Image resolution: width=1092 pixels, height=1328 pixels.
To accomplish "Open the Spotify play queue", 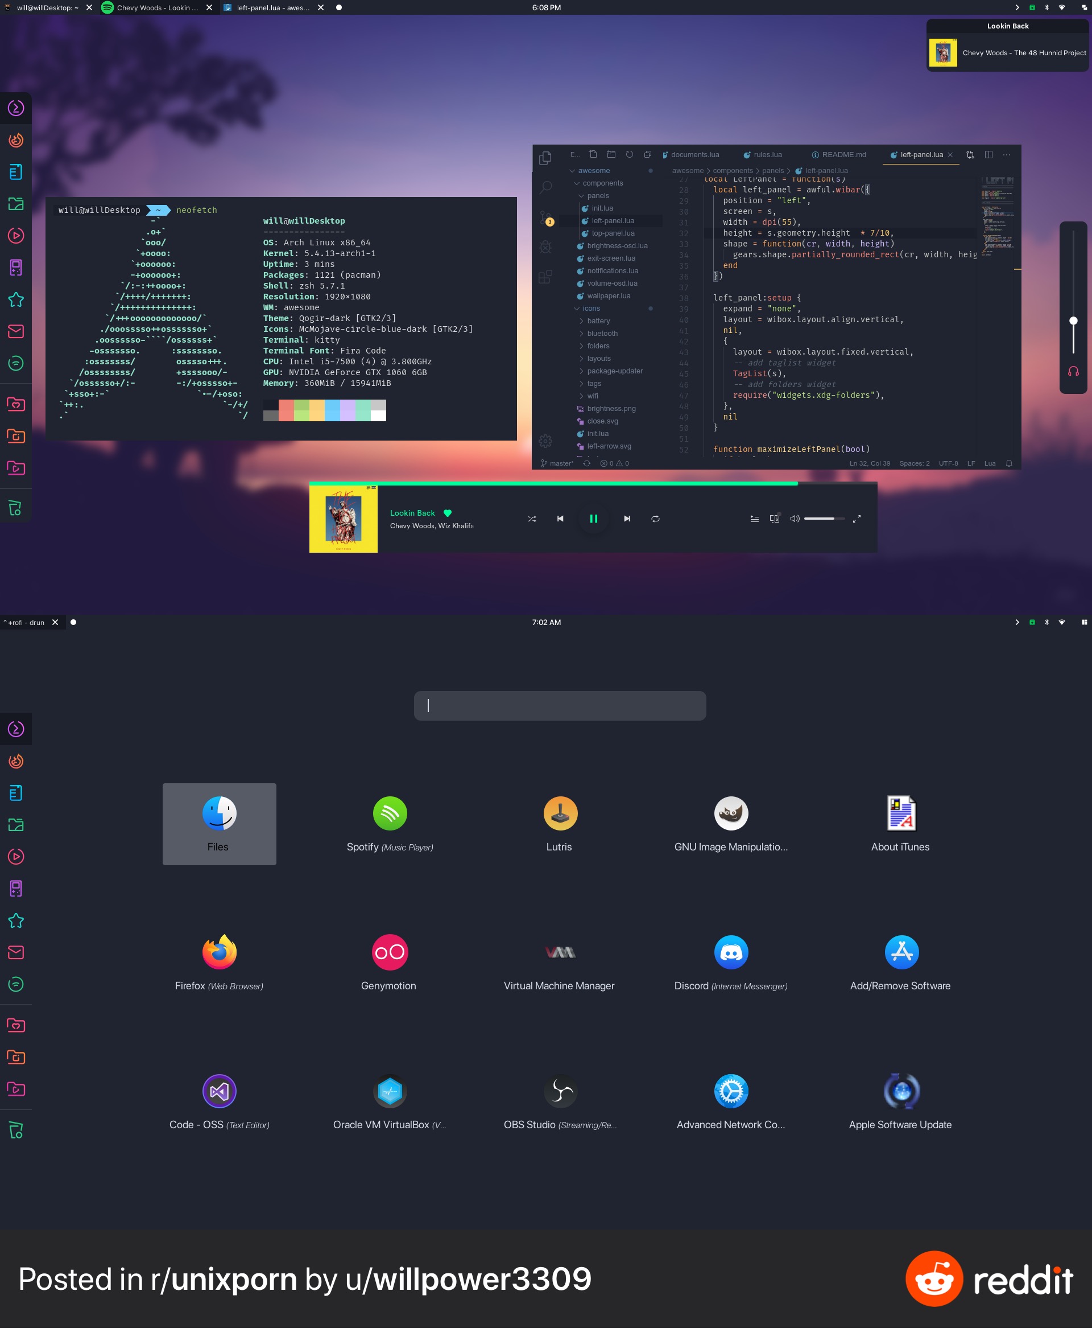I will (754, 519).
